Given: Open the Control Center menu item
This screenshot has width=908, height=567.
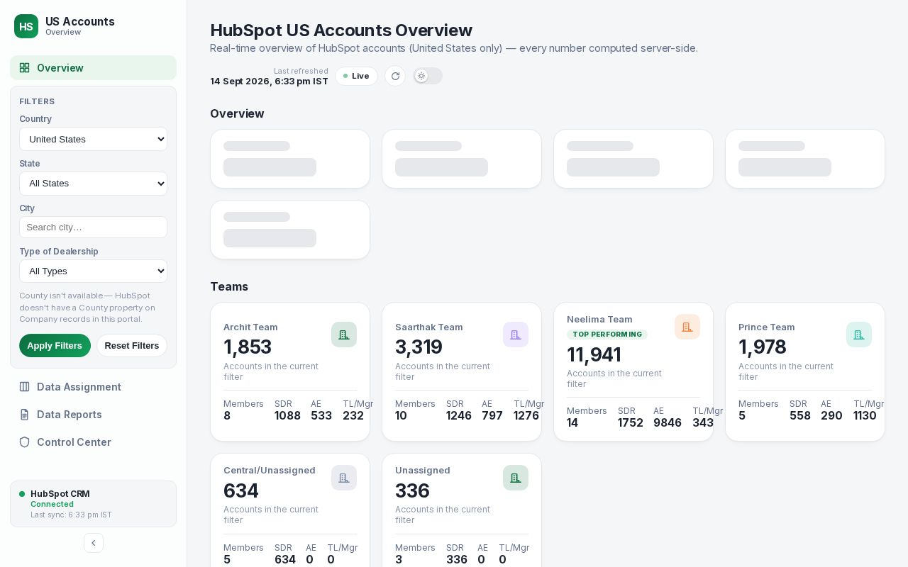Looking at the screenshot, I should [93, 442].
